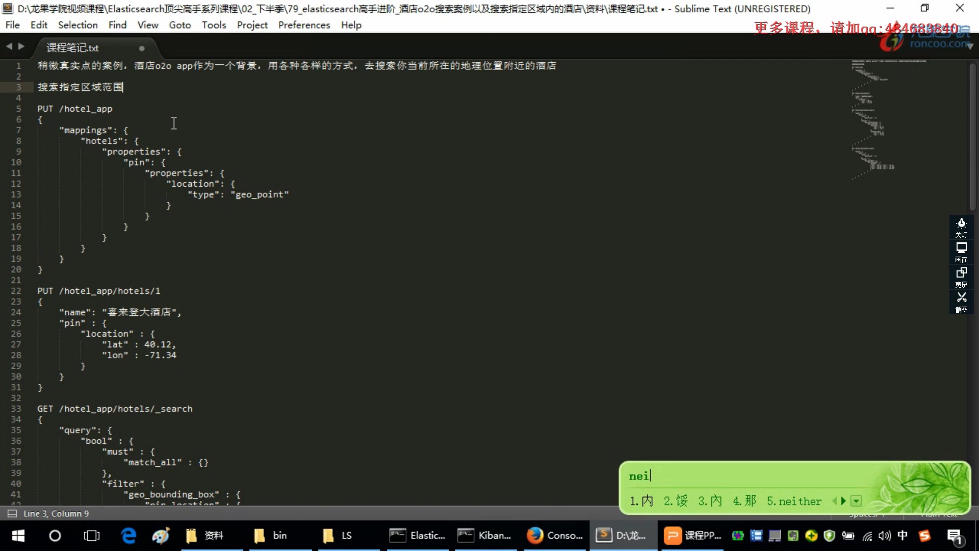This screenshot has height=551, width=979.
Task: Click the 画面 screen settings icon
Action: (961, 252)
